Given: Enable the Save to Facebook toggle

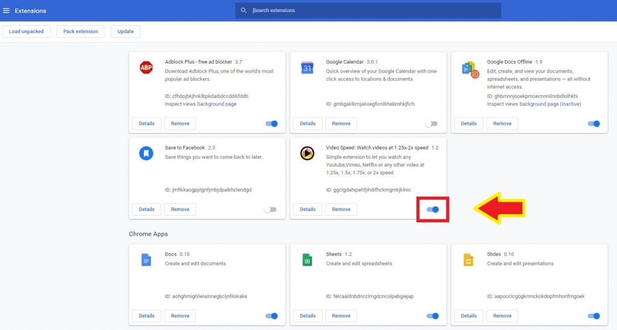Looking at the screenshot, I should pyautogui.click(x=270, y=210).
